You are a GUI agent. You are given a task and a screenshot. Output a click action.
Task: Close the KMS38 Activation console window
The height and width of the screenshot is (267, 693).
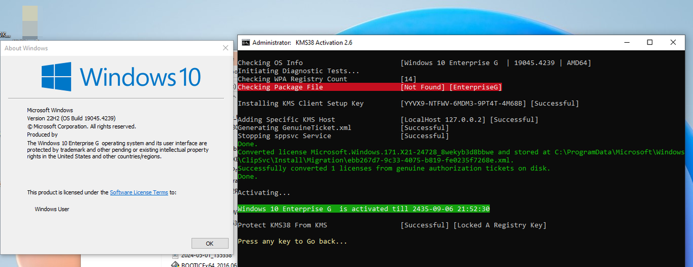pos(673,42)
